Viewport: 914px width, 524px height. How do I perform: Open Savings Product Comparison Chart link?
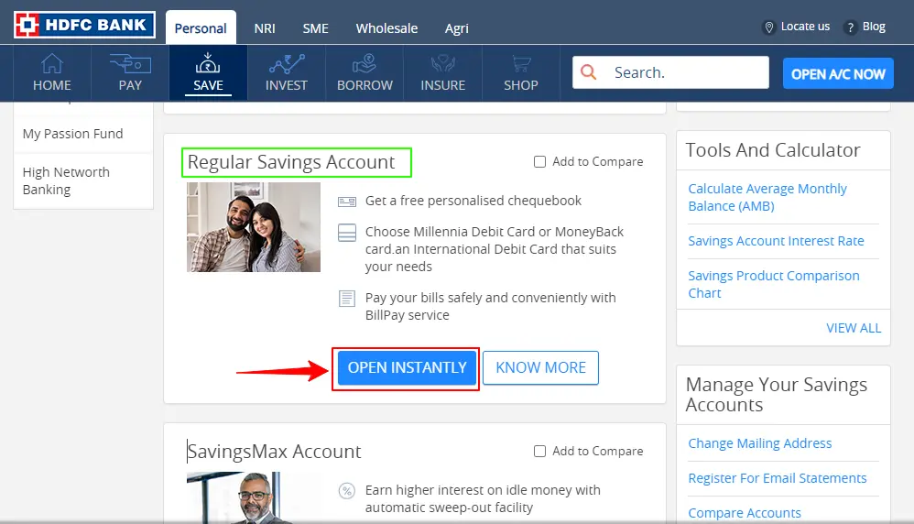(774, 284)
